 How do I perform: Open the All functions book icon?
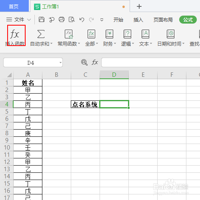tap(91, 34)
